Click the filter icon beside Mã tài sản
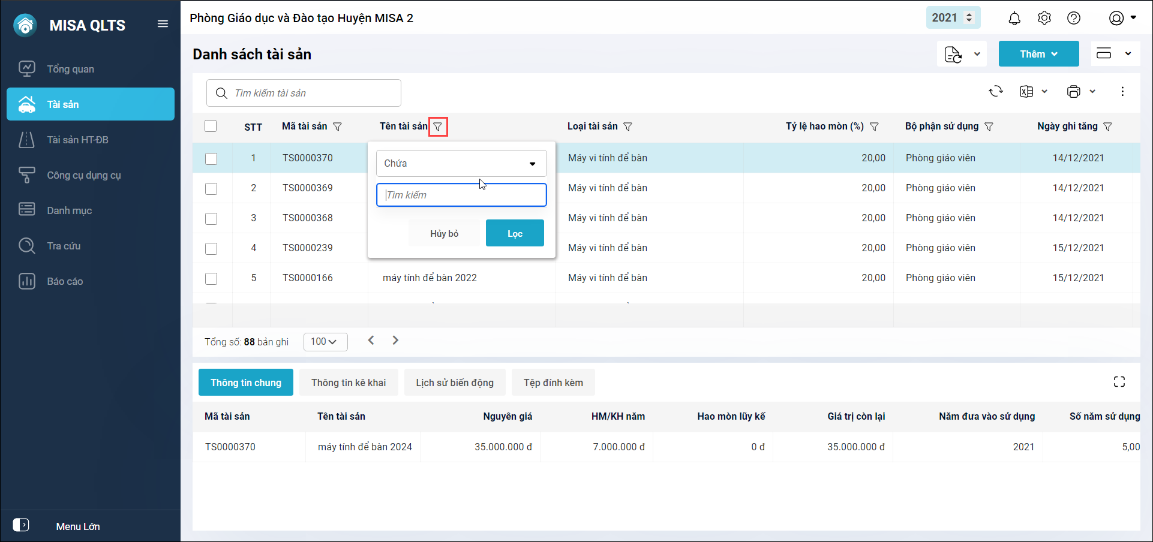 point(338,127)
